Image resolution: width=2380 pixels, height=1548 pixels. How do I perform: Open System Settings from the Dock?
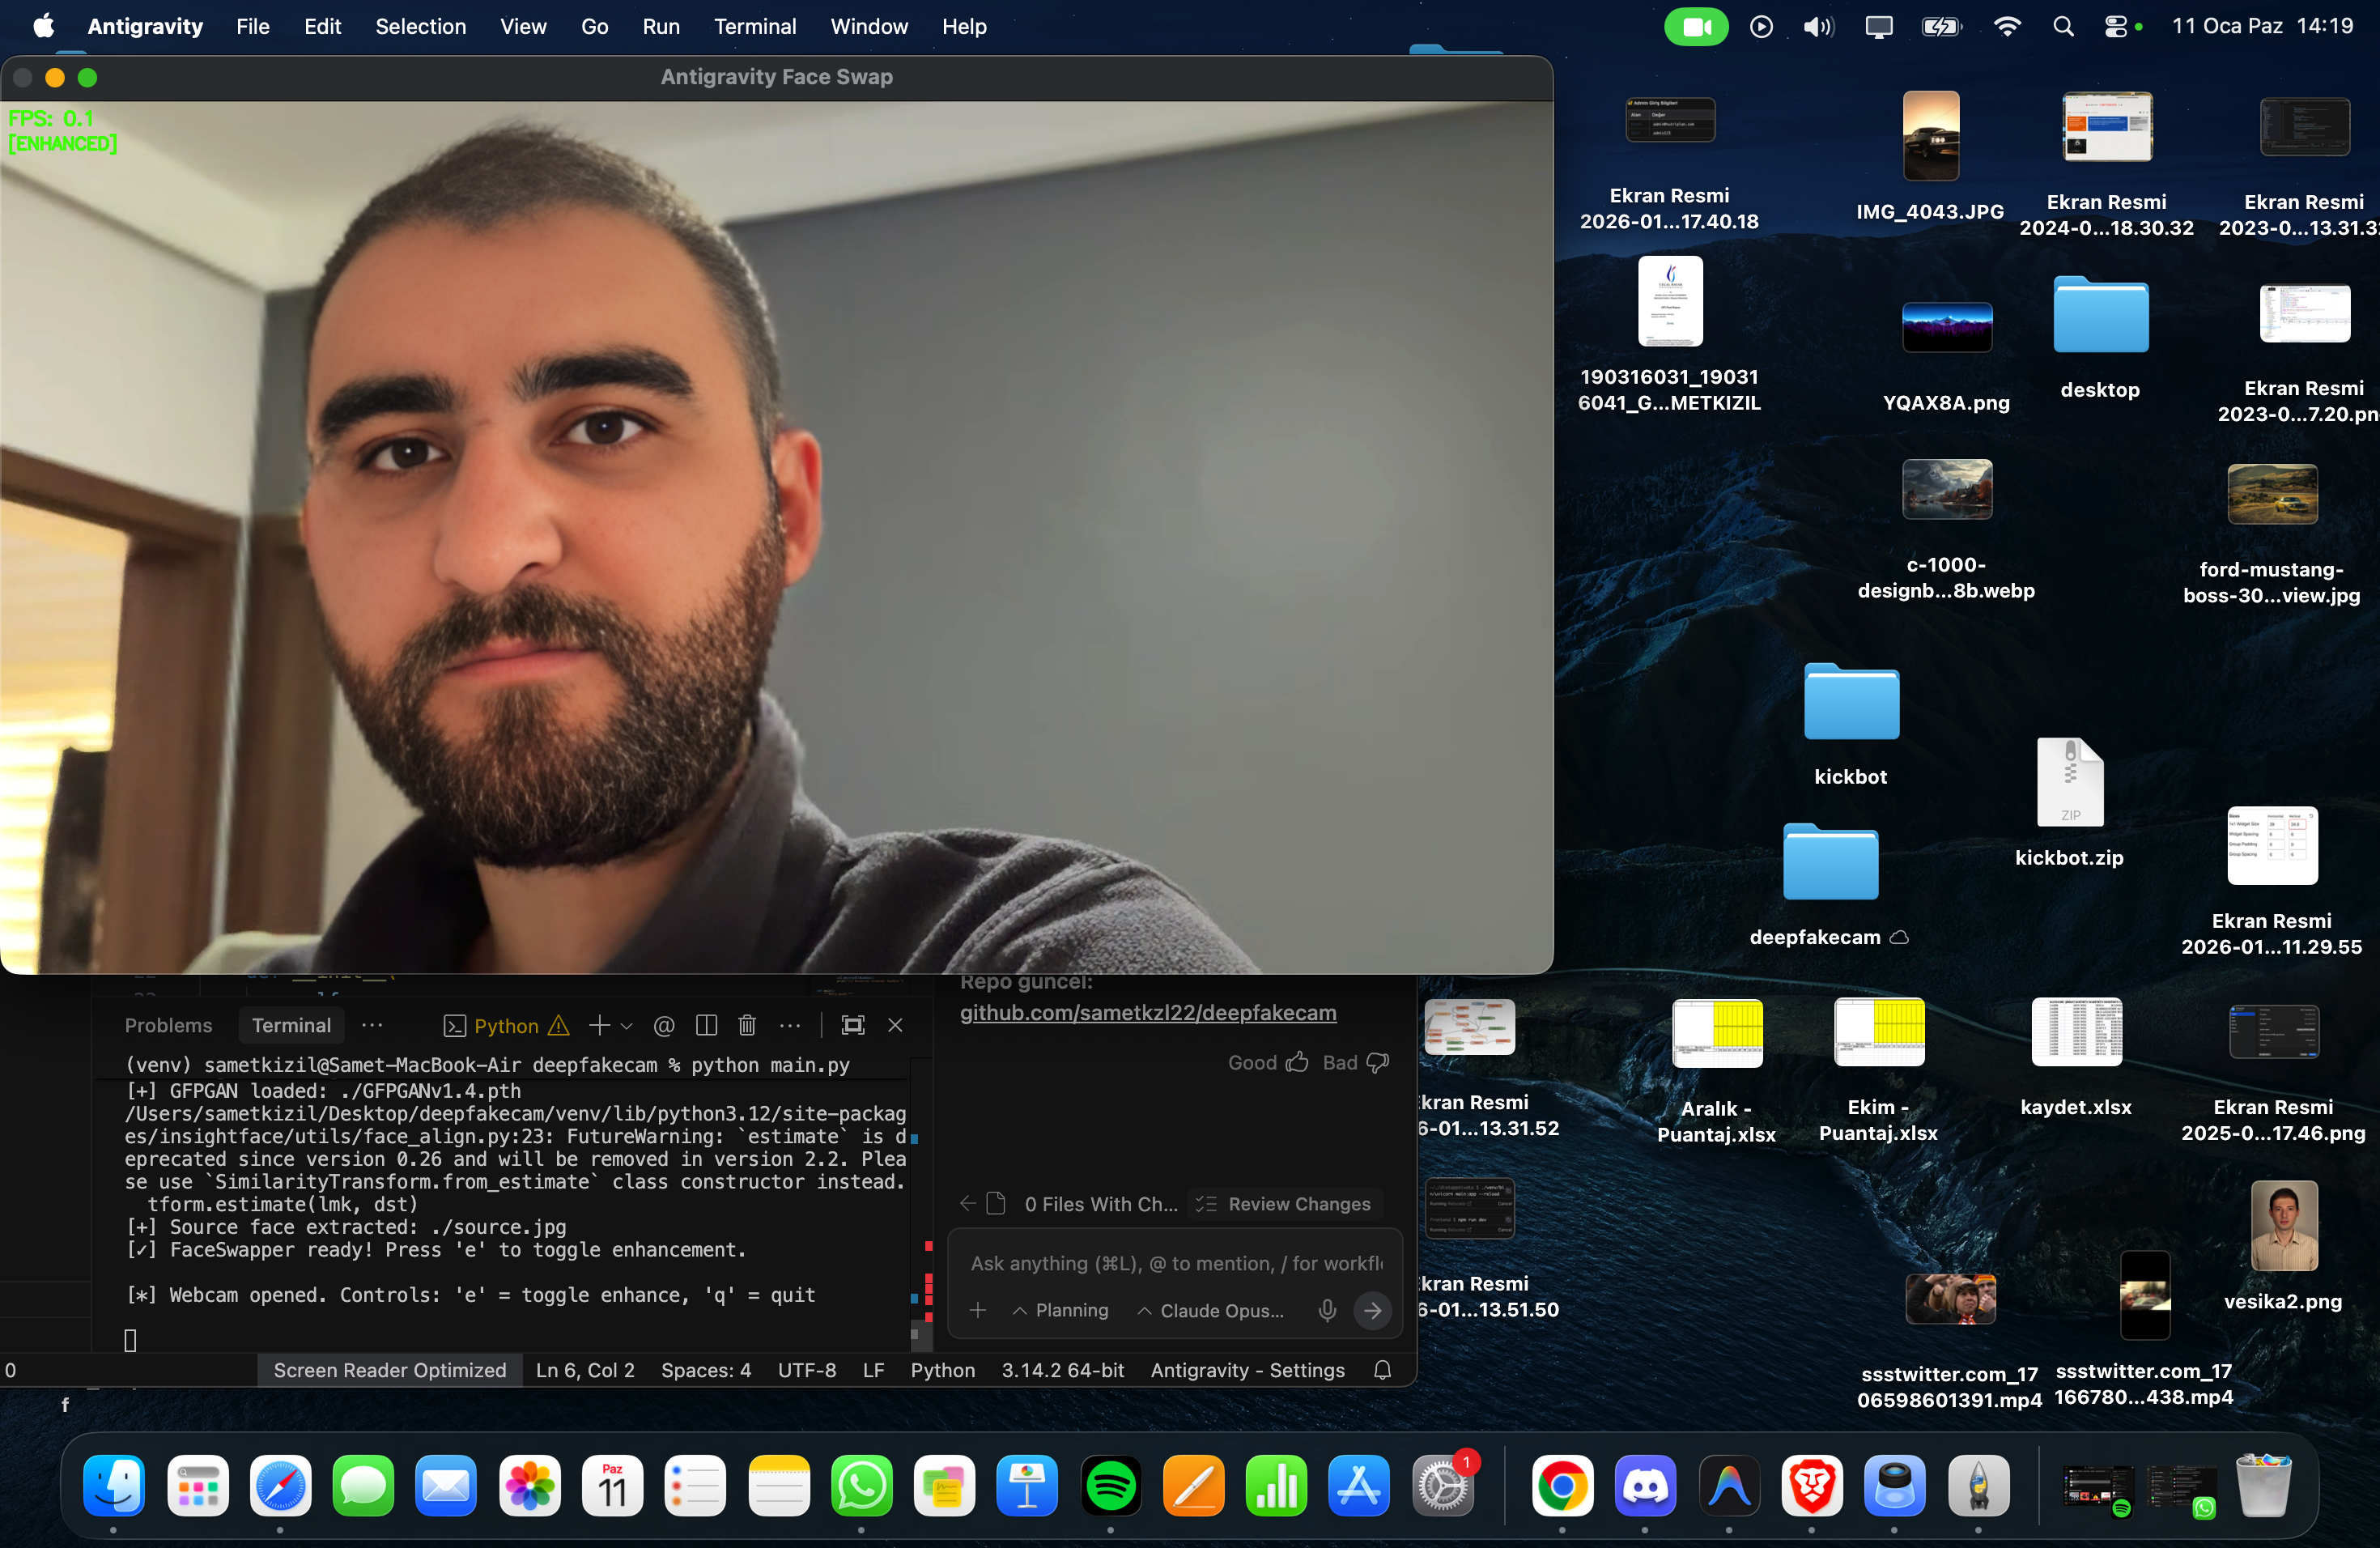pyautogui.click(x=1443, y=1485)
